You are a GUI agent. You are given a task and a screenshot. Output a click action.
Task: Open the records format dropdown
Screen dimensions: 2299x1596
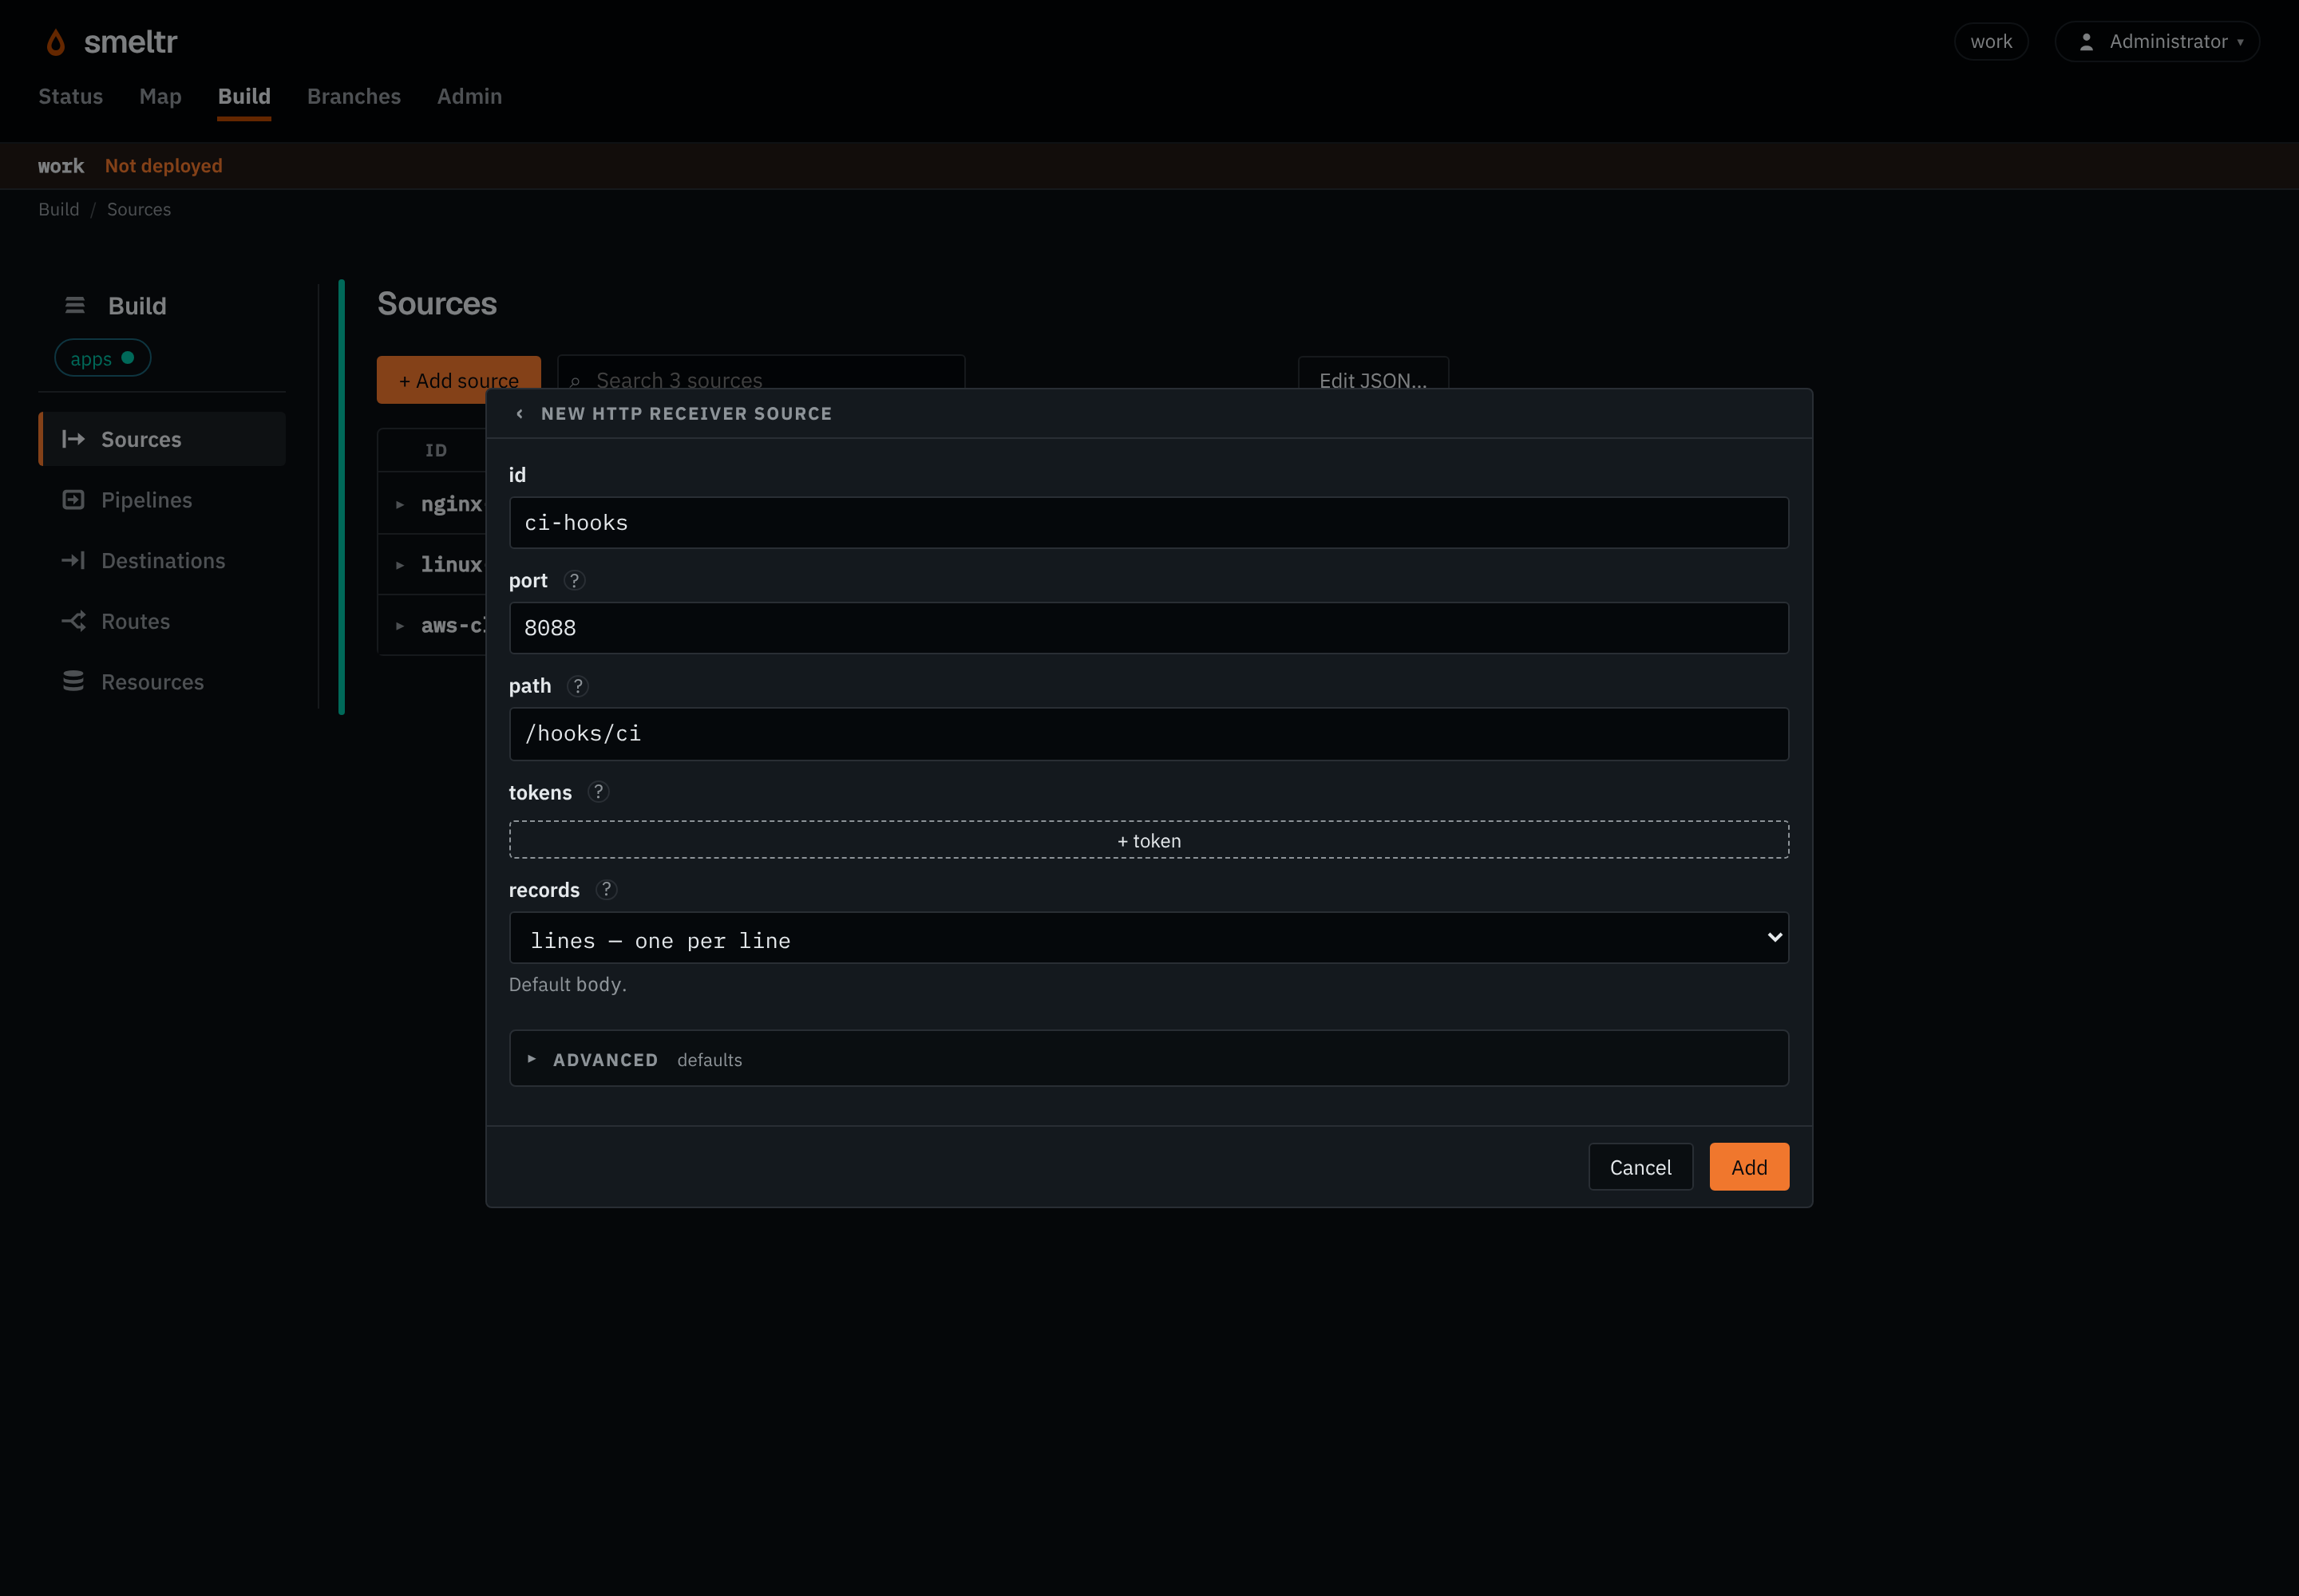point(1149,938)
